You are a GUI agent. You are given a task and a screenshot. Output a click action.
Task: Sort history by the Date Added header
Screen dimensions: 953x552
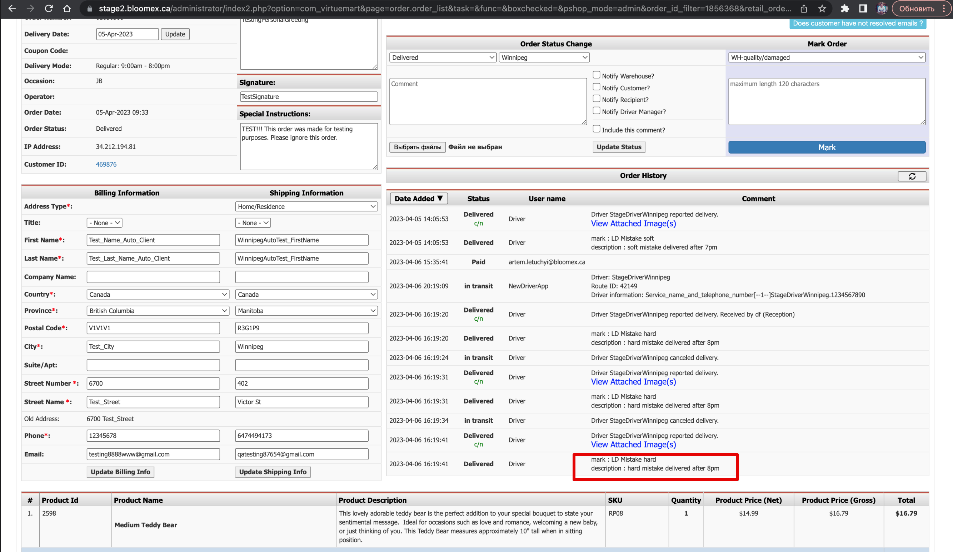tap(419, 199)
